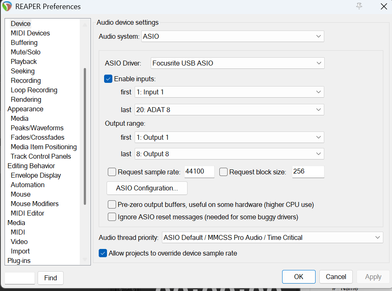Select Envelope Display page

pos(36,176)
